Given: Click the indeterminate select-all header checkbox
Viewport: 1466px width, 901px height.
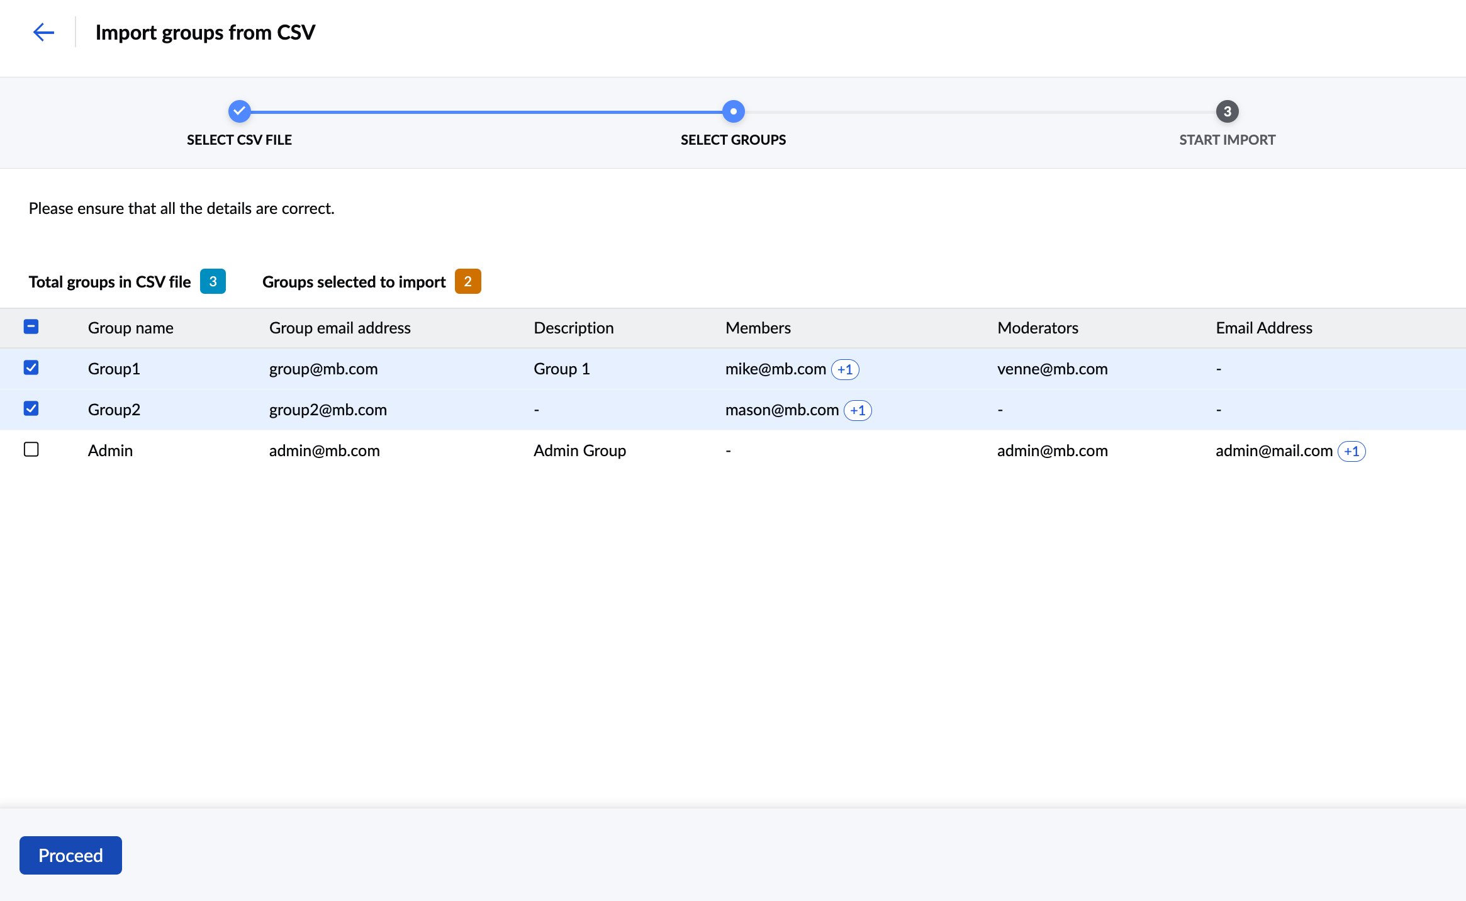Looking at the screenshot, I should point(30,326).
